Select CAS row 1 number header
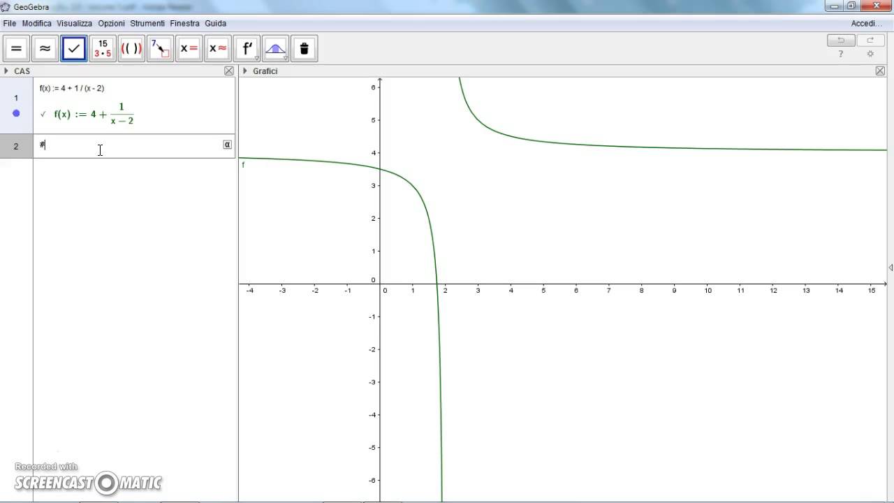This screenshot has height=503, width=894. tap(16, 98)
